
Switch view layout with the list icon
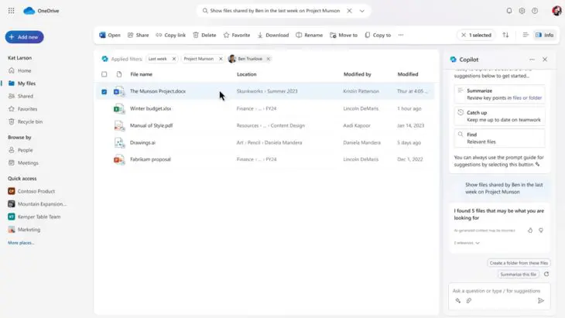point(526,35)
